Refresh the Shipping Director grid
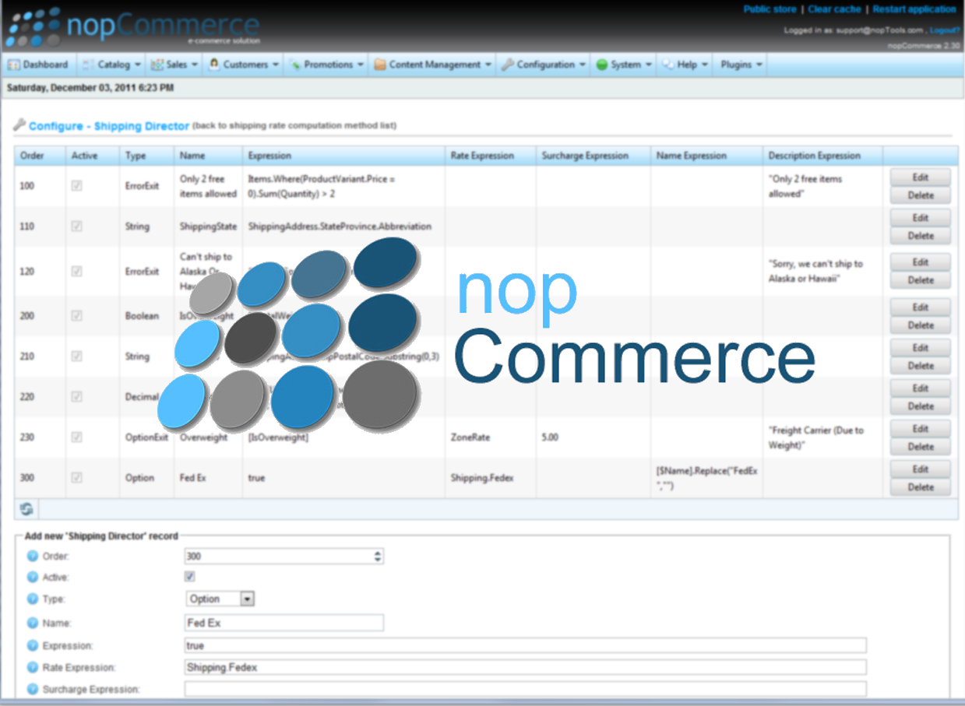Viewport: 965px width, 706px height. click(x=26, y=509)
